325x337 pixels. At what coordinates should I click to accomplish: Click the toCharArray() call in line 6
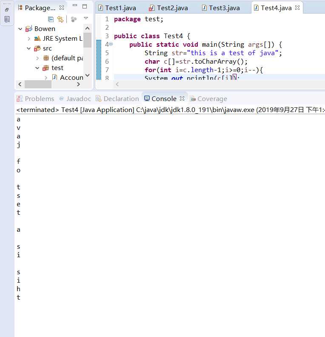point(219,62)
